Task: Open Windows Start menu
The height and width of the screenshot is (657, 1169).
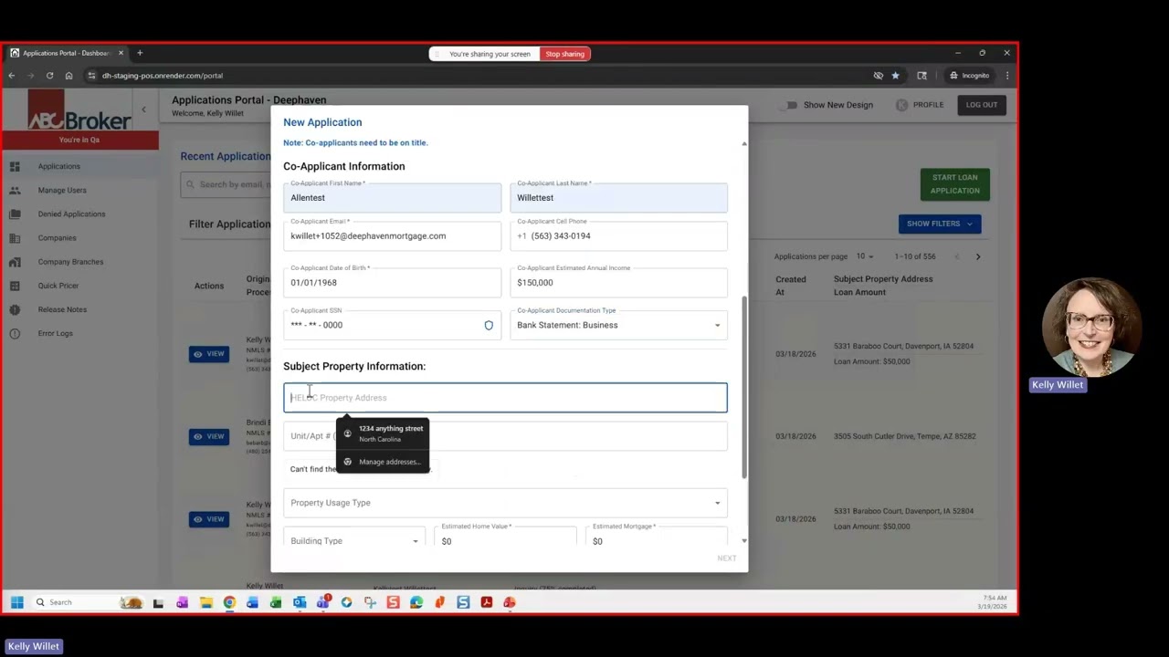Action: (16, 602)
